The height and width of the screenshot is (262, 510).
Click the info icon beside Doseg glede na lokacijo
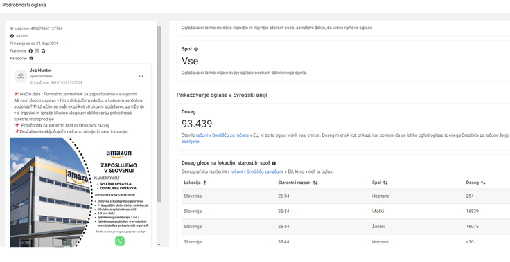pos(274,163)
